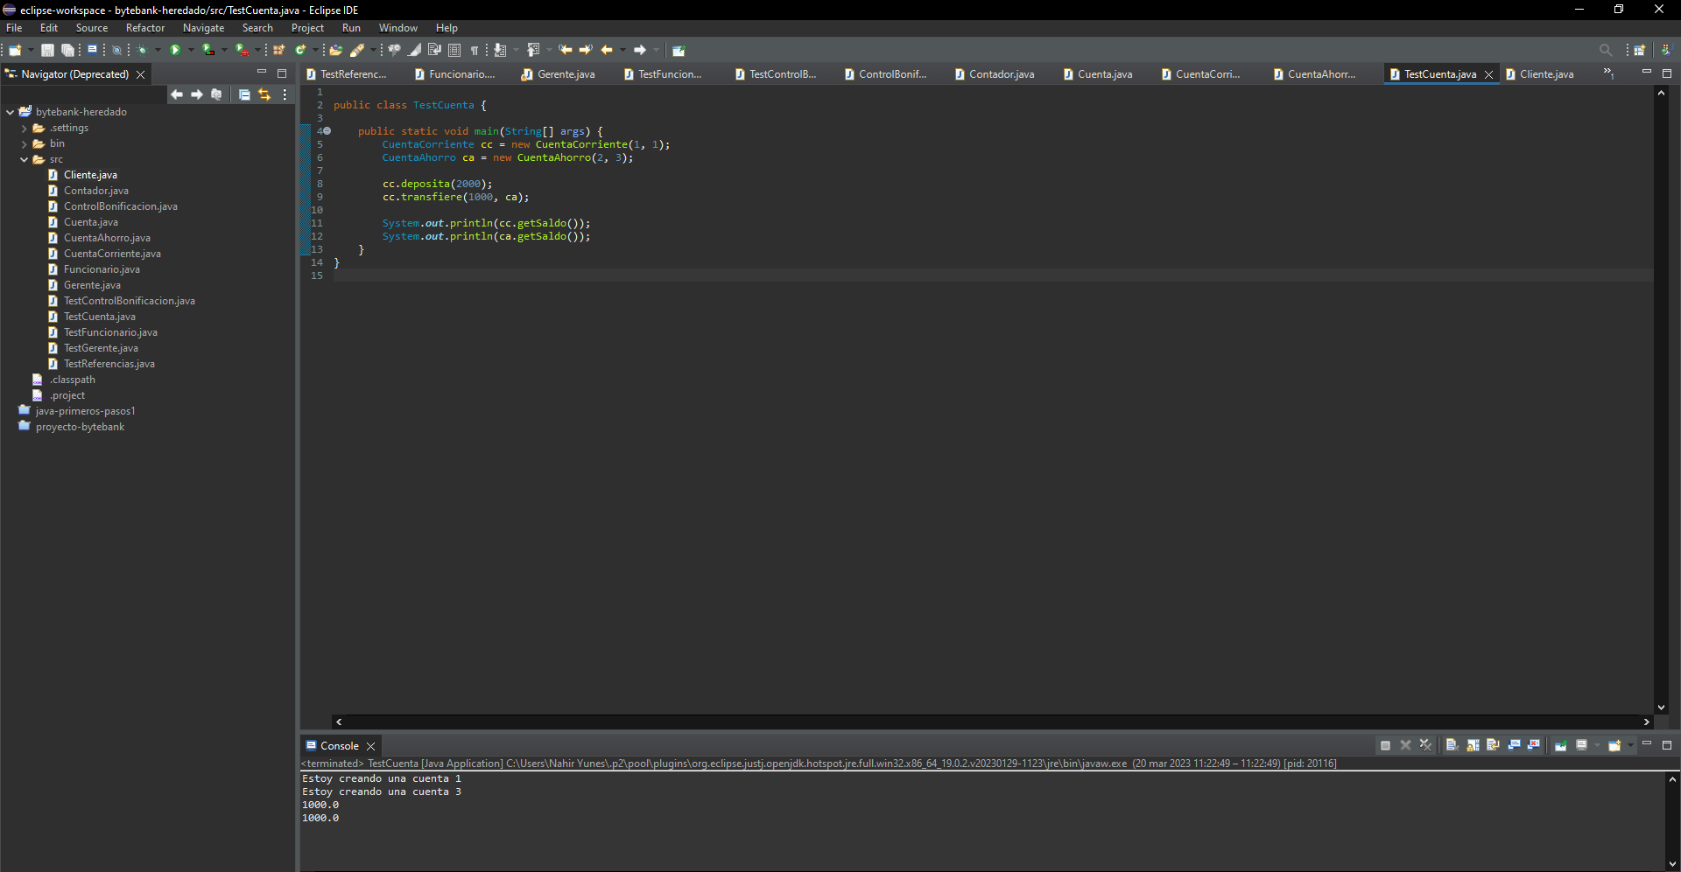Viewport: 1681px width, 872px height.
Task: Toggle Link with Editor in Navigator
Action: 264,94
